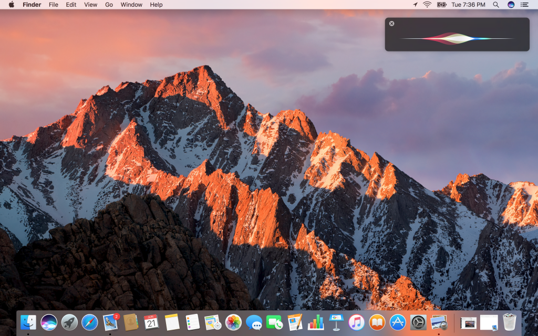Open Mail app with unread badge
538x336 pixels.
point(110,322)
